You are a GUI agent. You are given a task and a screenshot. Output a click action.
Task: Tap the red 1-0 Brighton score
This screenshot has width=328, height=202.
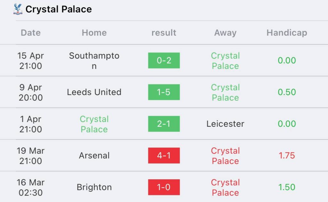coord(164,187)
